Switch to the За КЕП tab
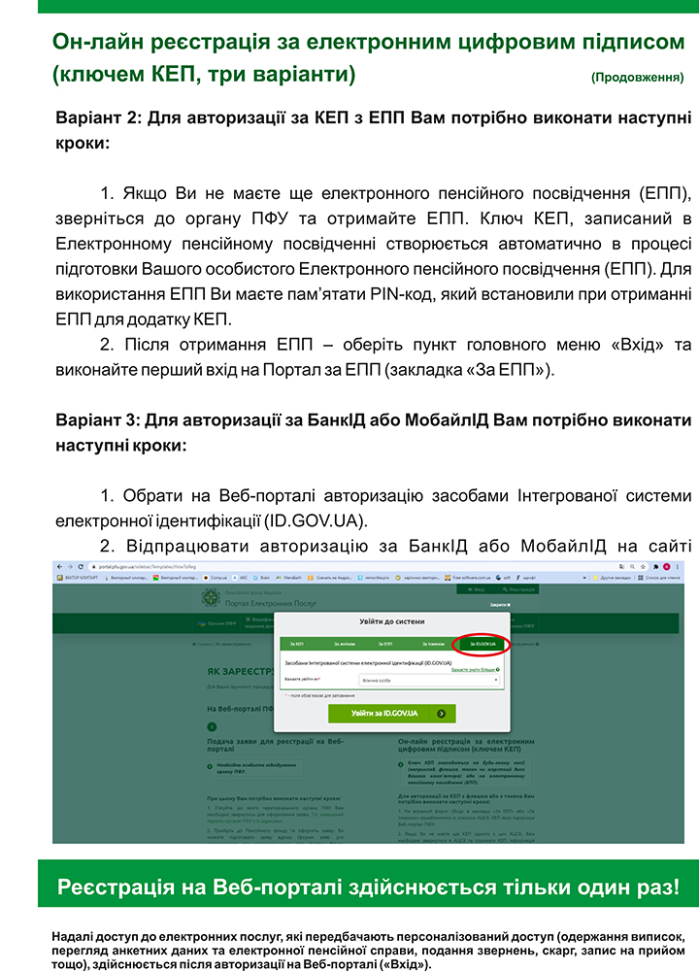 tap(296, 644)
